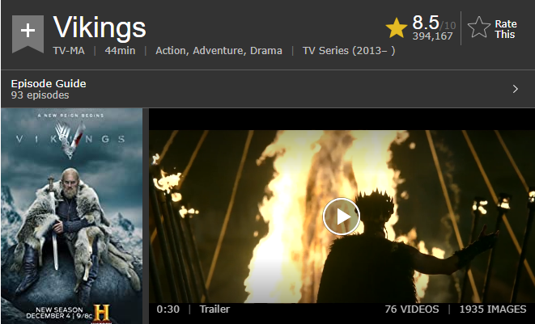This screenshot has height=324, width=535.
Task: Click the Trailer label under the video
Action: tap(214, 309)
